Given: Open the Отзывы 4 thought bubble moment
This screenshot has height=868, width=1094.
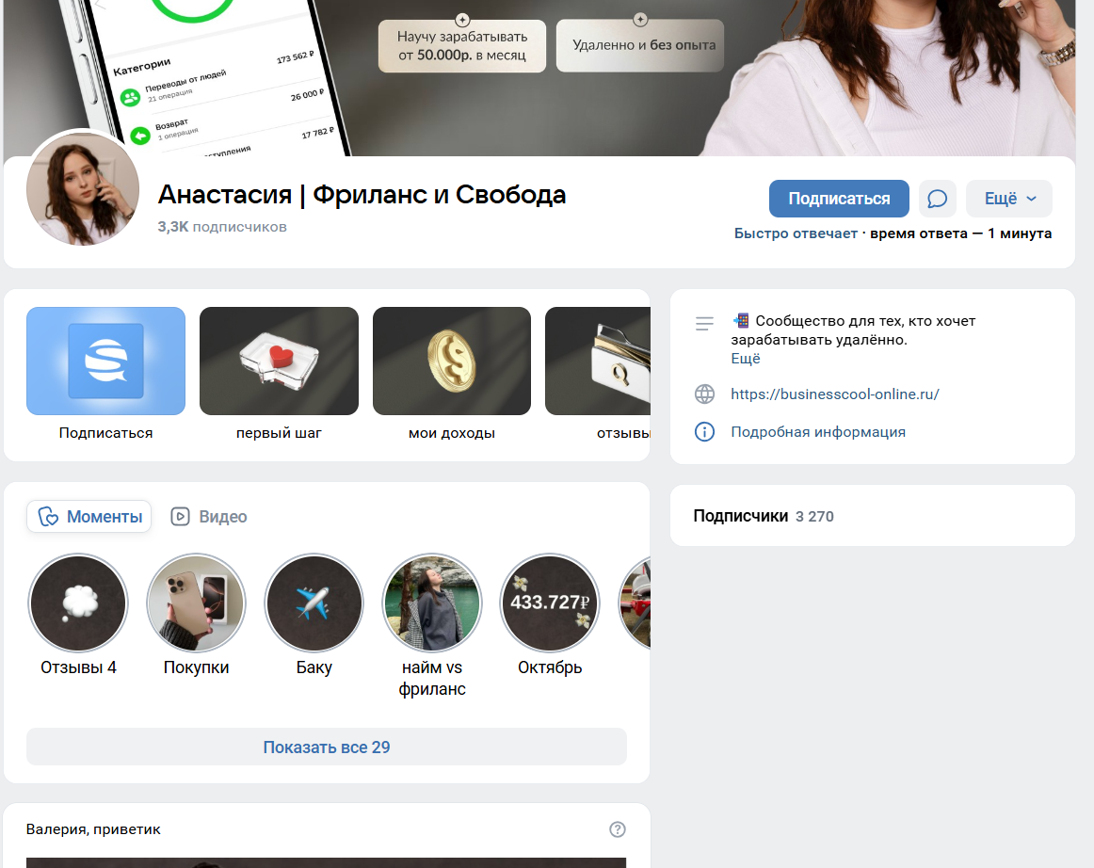Looking at the screenshot, I should 78,603.
